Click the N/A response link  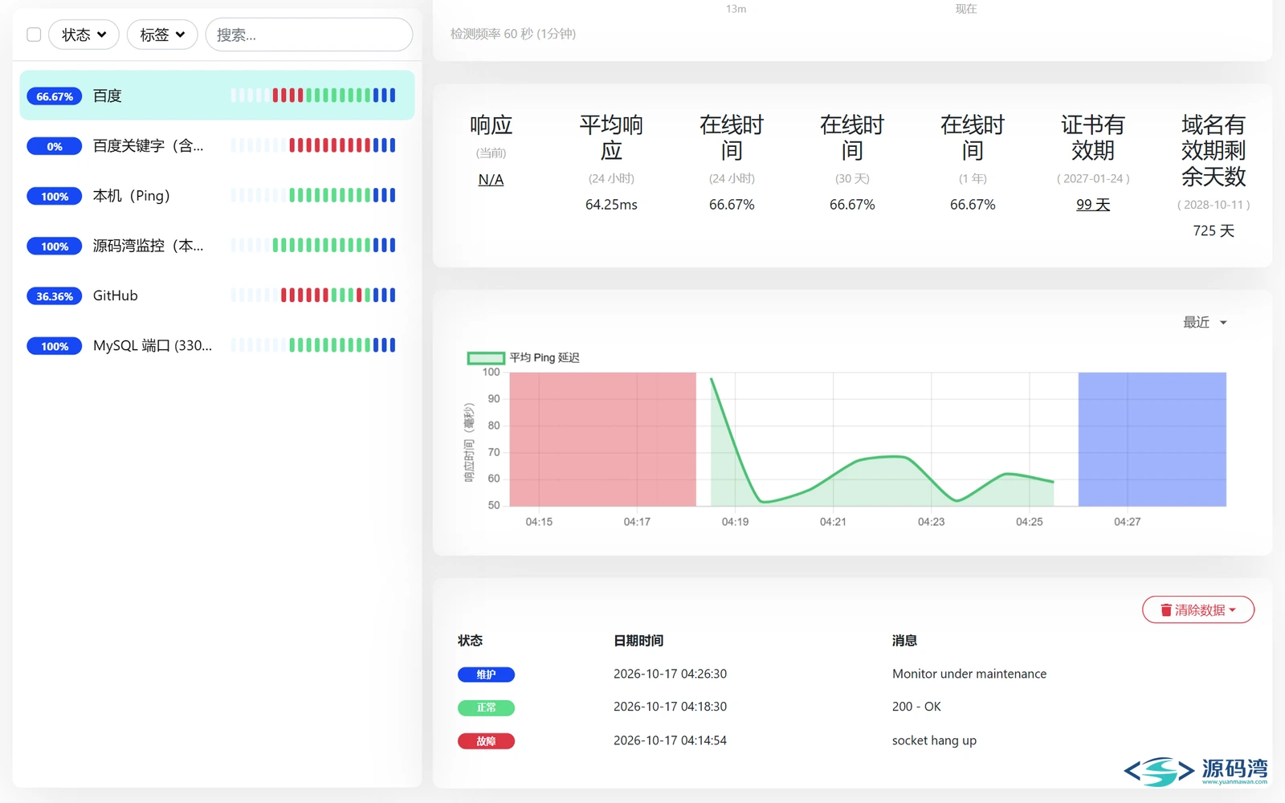[x=491, y=180]
